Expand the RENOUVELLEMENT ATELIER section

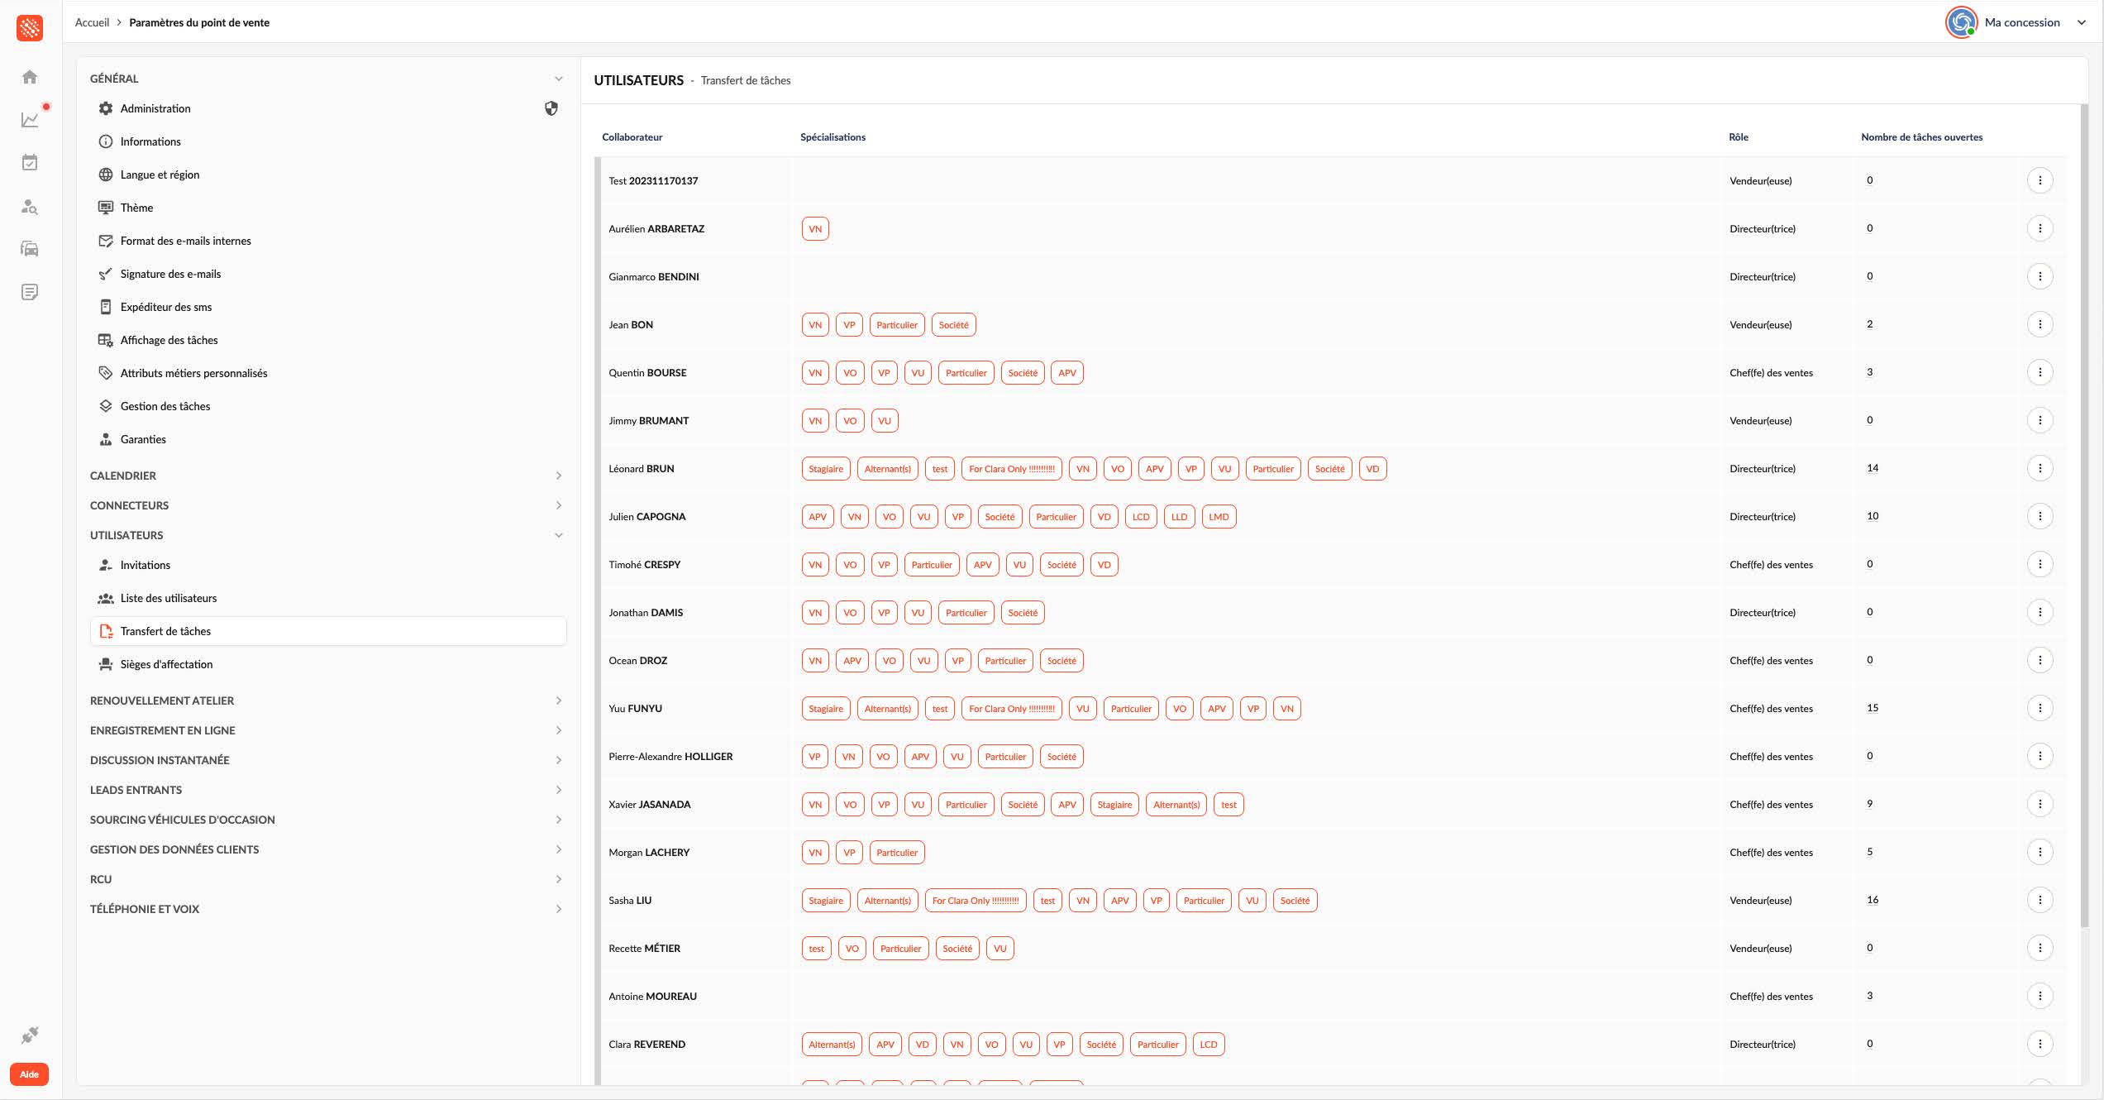pos(559,701)
